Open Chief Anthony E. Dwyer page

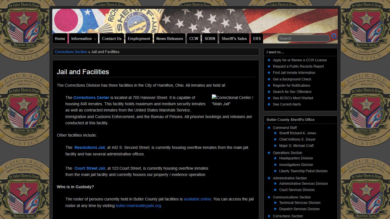[x=297, y=139]
